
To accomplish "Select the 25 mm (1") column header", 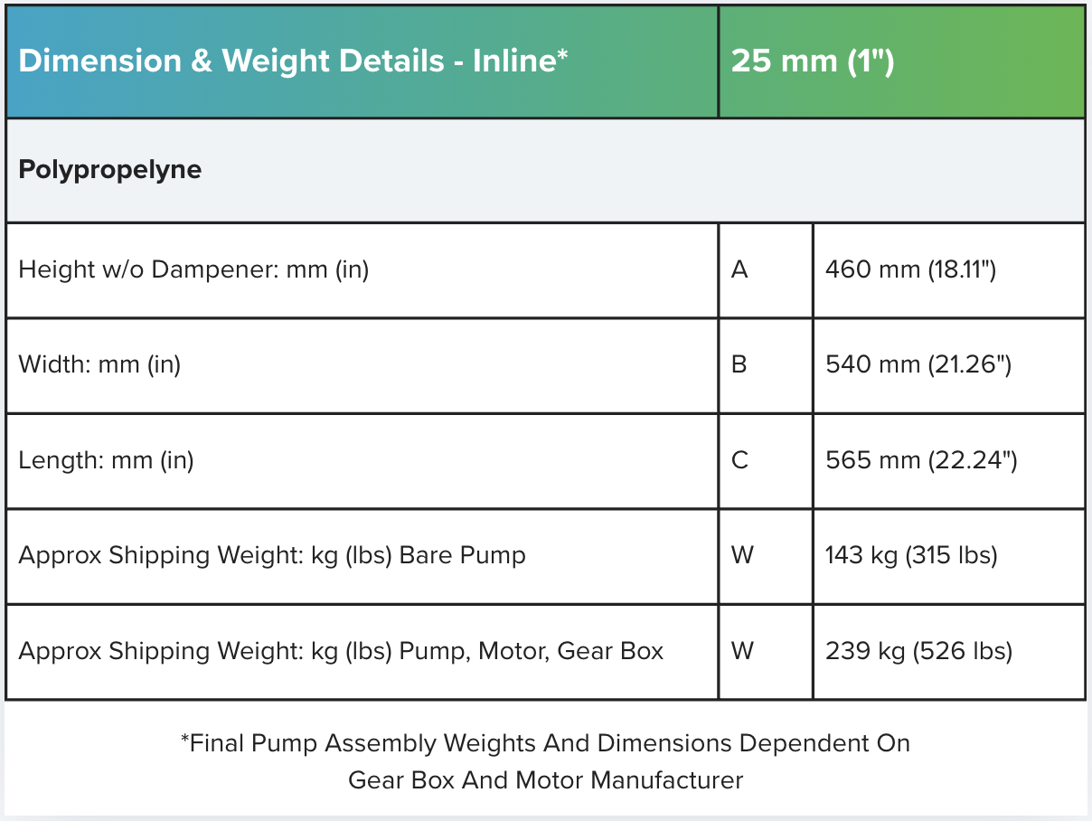I will [x=813, y=61].
